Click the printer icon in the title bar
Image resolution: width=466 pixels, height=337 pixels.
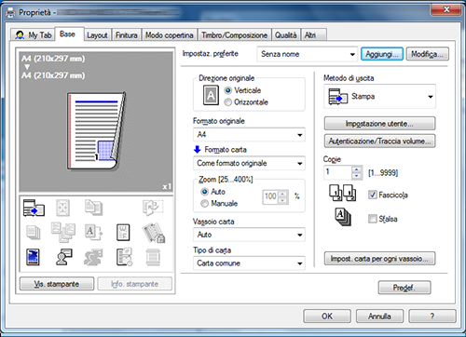point(10,13)
